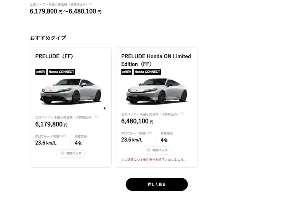Image resolution: width=305 pixels, height=203 pixels.
Task: Toggle お気に入り favorite on Limited Edition card
Action: (x=157, y=150)
